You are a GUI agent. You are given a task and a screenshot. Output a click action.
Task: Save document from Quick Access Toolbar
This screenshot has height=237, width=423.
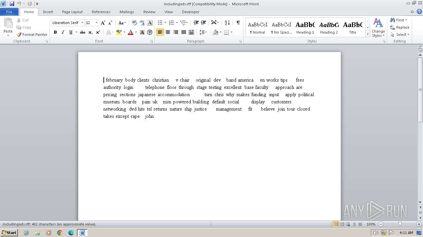point(12,4)
